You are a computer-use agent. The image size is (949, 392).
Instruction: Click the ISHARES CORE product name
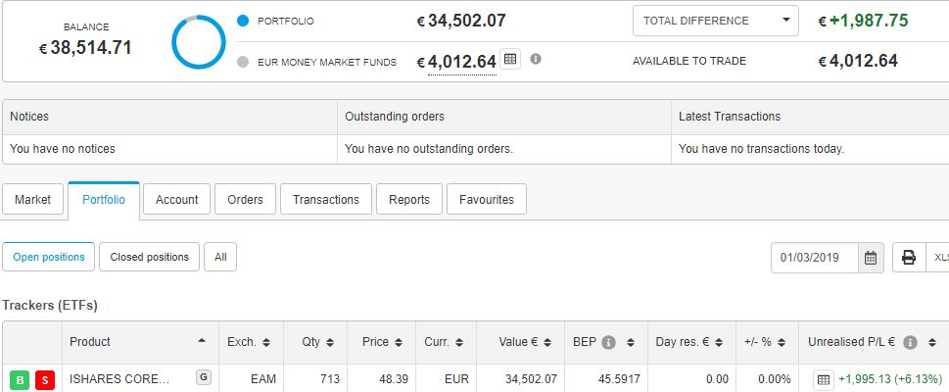pyautogui.click(x=119, y=380)
